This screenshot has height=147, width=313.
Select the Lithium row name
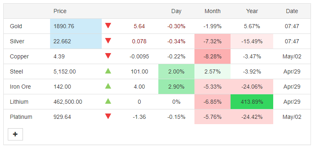(19, 102)
